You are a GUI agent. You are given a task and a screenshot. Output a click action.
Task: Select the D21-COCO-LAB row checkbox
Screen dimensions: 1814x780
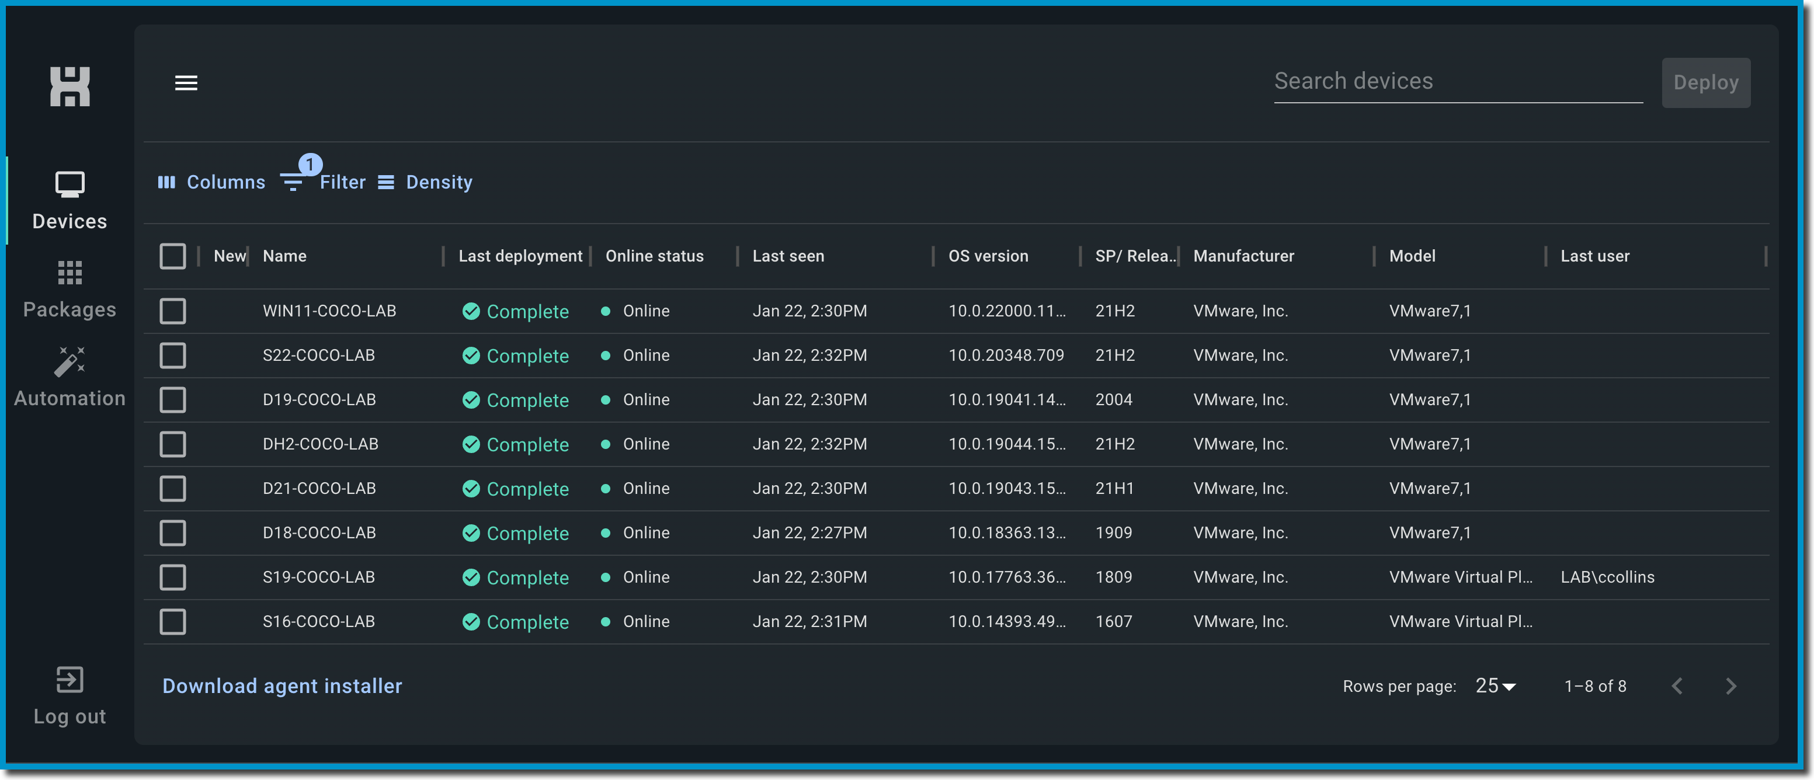tap(172, 489)
